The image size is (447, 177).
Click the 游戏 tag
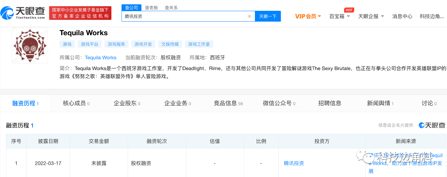point(67,44)
